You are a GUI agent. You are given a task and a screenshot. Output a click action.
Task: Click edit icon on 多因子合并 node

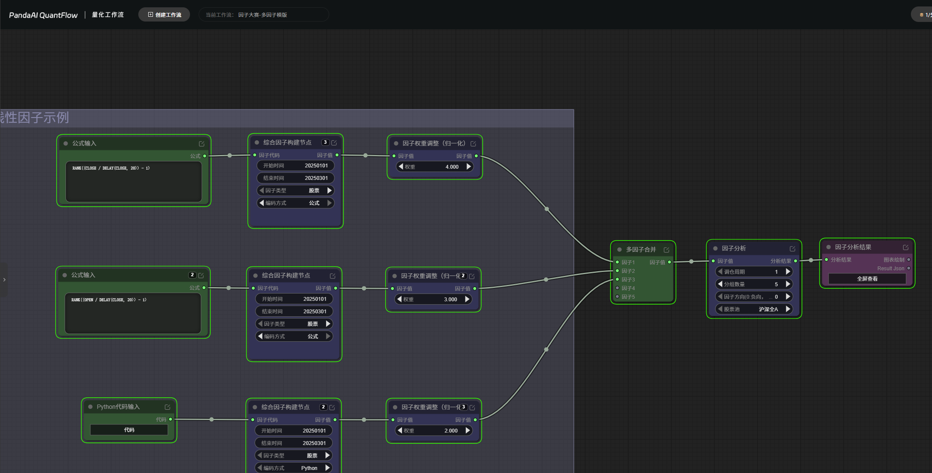click(667, 250)
